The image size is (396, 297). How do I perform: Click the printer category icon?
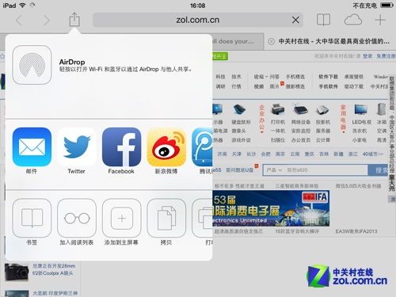click(x=278, y=109)
